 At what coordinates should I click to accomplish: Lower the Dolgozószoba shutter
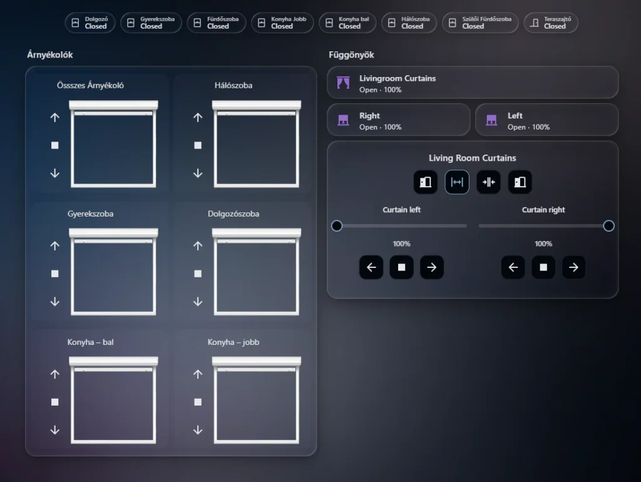198,302
